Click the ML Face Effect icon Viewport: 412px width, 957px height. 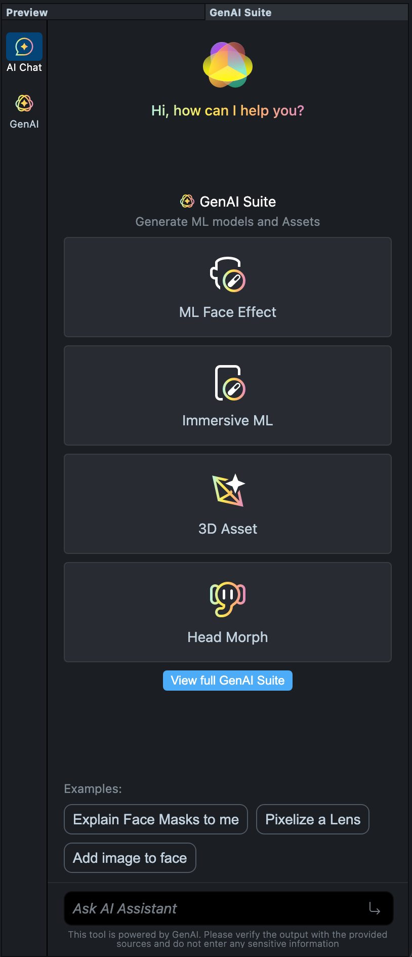click(x=228, y=274)
